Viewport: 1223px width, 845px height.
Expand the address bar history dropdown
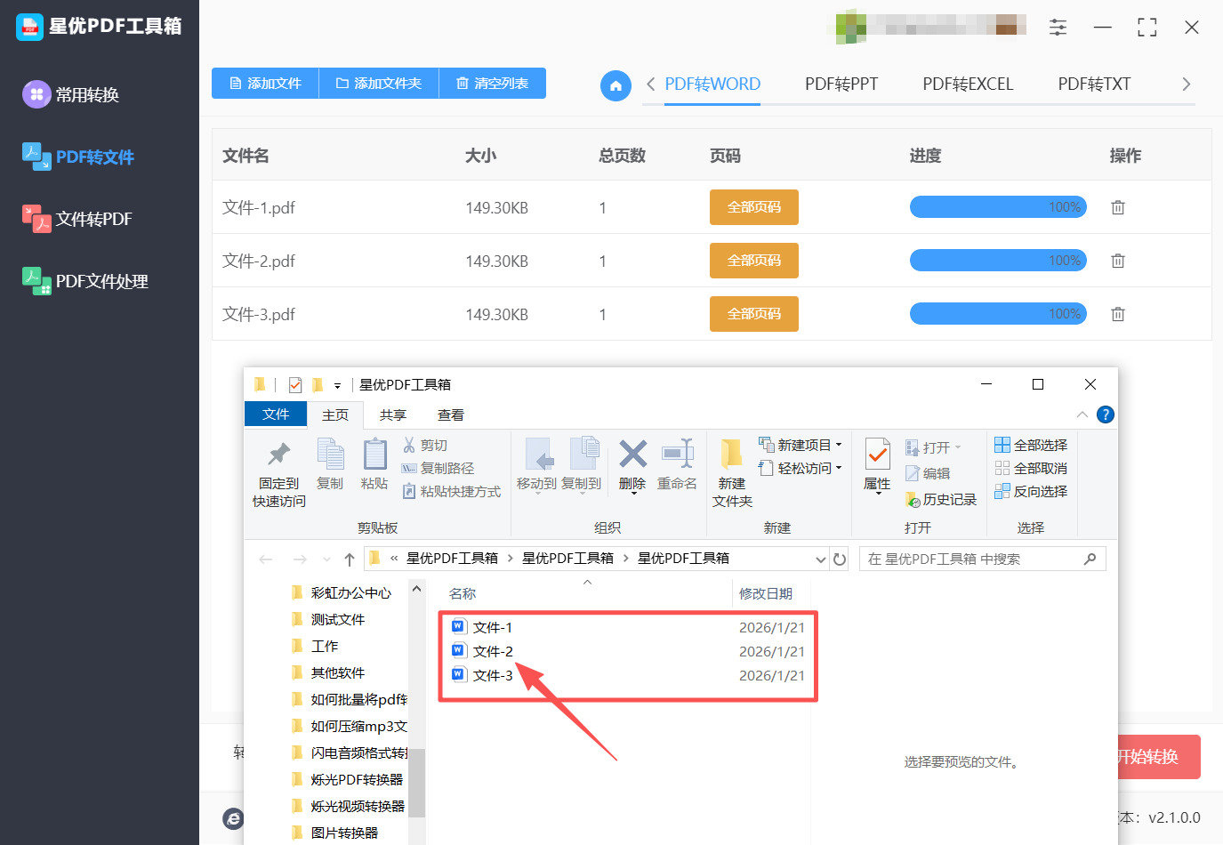click(820, 559)
